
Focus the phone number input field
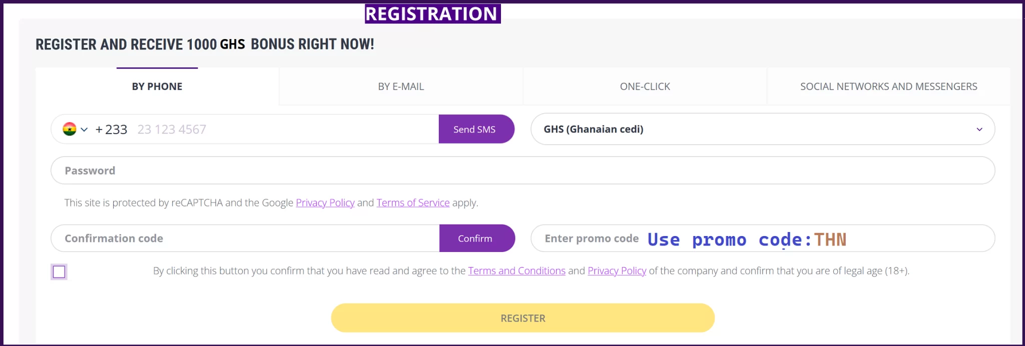click(285, 129)
